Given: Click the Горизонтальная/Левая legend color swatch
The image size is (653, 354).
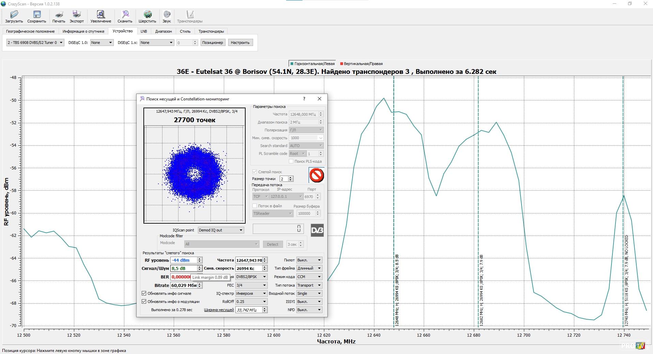Looking at the screenshot, I should pos(292,64).
